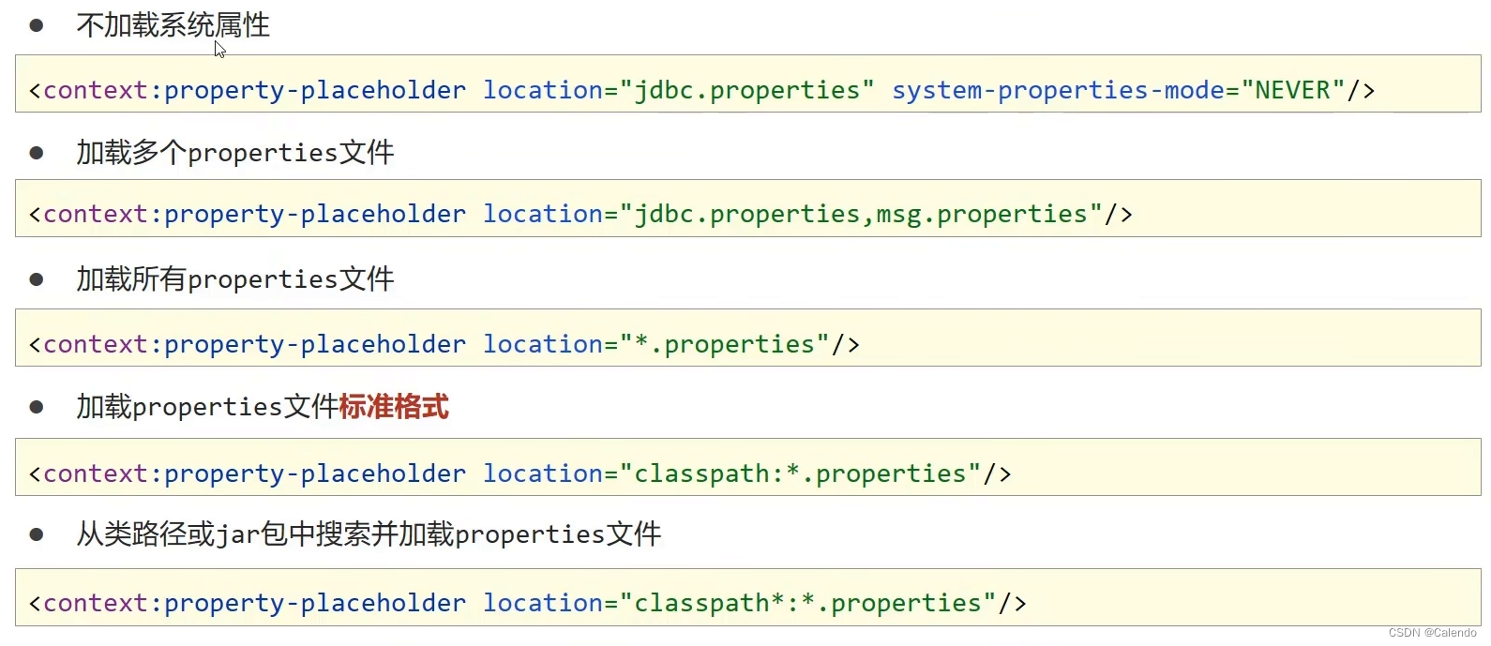
Task: Click the heading 从类路径或jar包中搜索并加载properties文件
Action: click(x=369, y=534)
